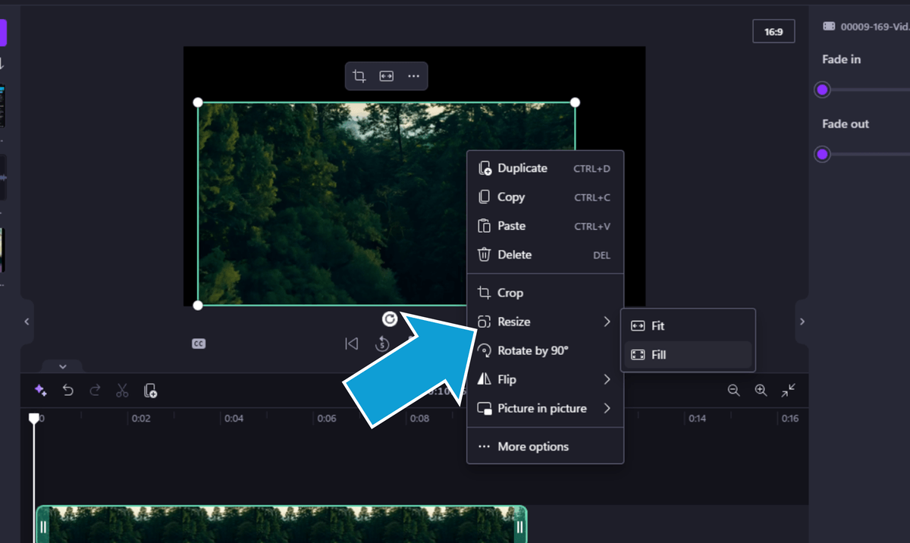This screenshot has width=910, height=543.
Task: Adjust the Fade in slider handle
Action: (x=821, y=89)
